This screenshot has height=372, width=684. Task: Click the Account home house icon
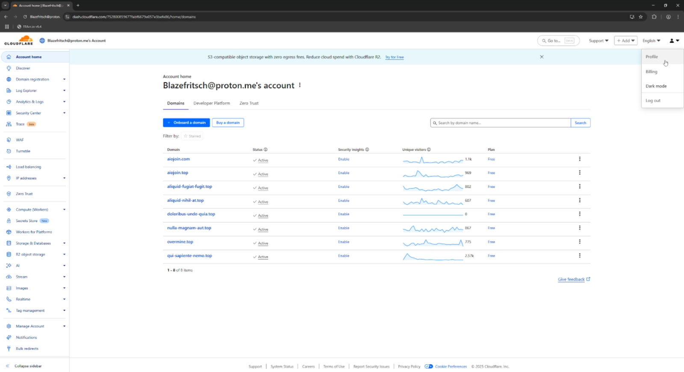click(9, 57)
